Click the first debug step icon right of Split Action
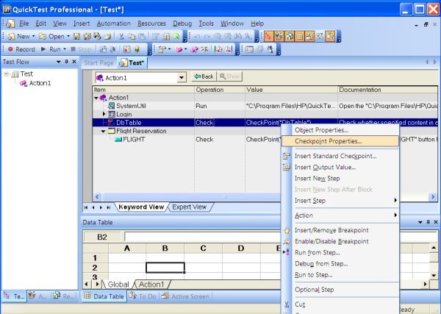This screenshot has width=441, height=314. (x=218, y=49)
